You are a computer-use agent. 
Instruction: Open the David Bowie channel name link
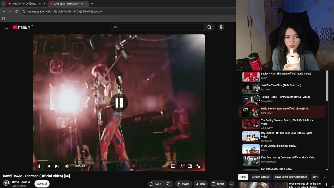click(x=20, y=182)
